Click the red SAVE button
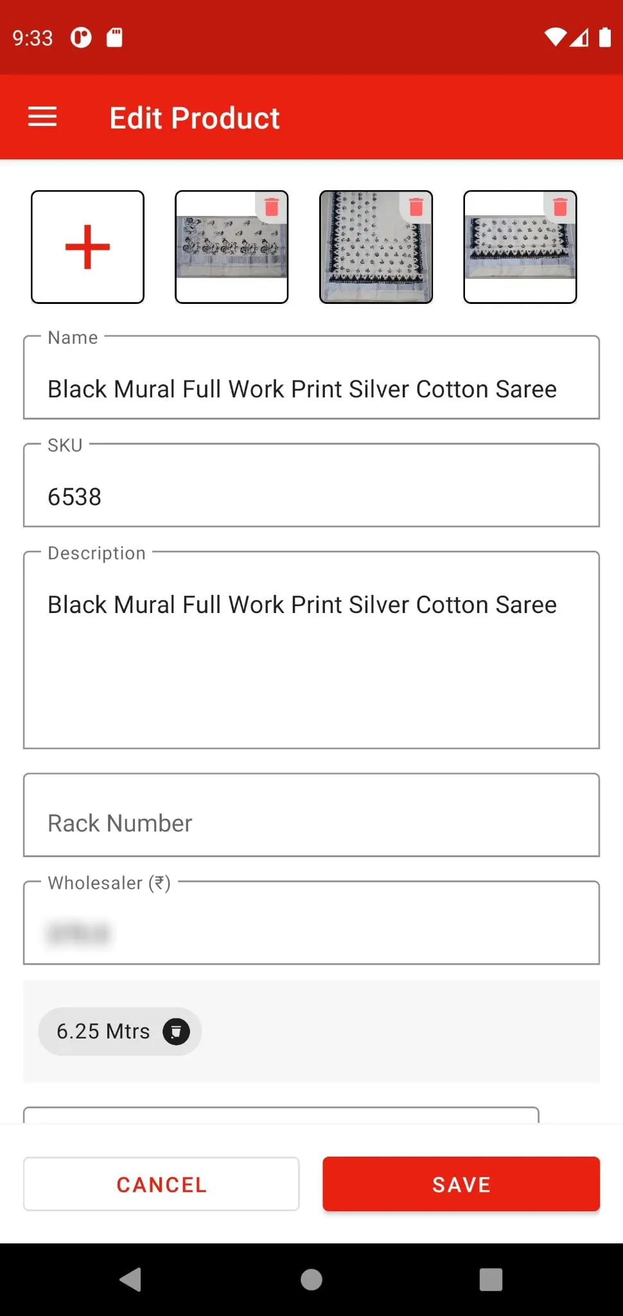623x1316 pixels. [x=461, y=1184]
